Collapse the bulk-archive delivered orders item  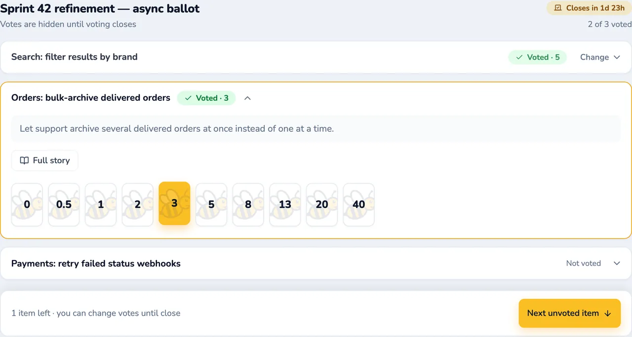click(248, 98)
